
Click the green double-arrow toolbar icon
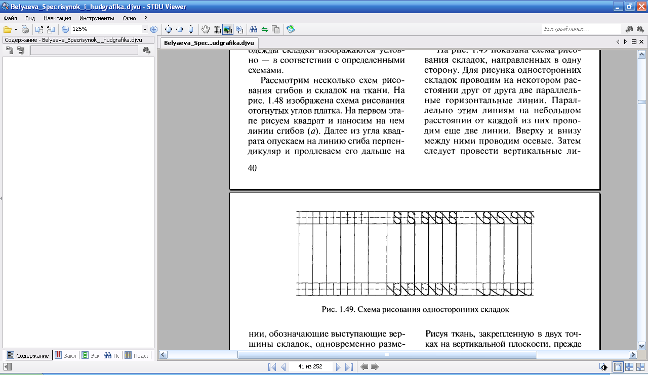264,29
